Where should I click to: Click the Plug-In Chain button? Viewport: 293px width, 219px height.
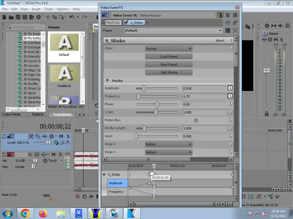click(228, 23)
